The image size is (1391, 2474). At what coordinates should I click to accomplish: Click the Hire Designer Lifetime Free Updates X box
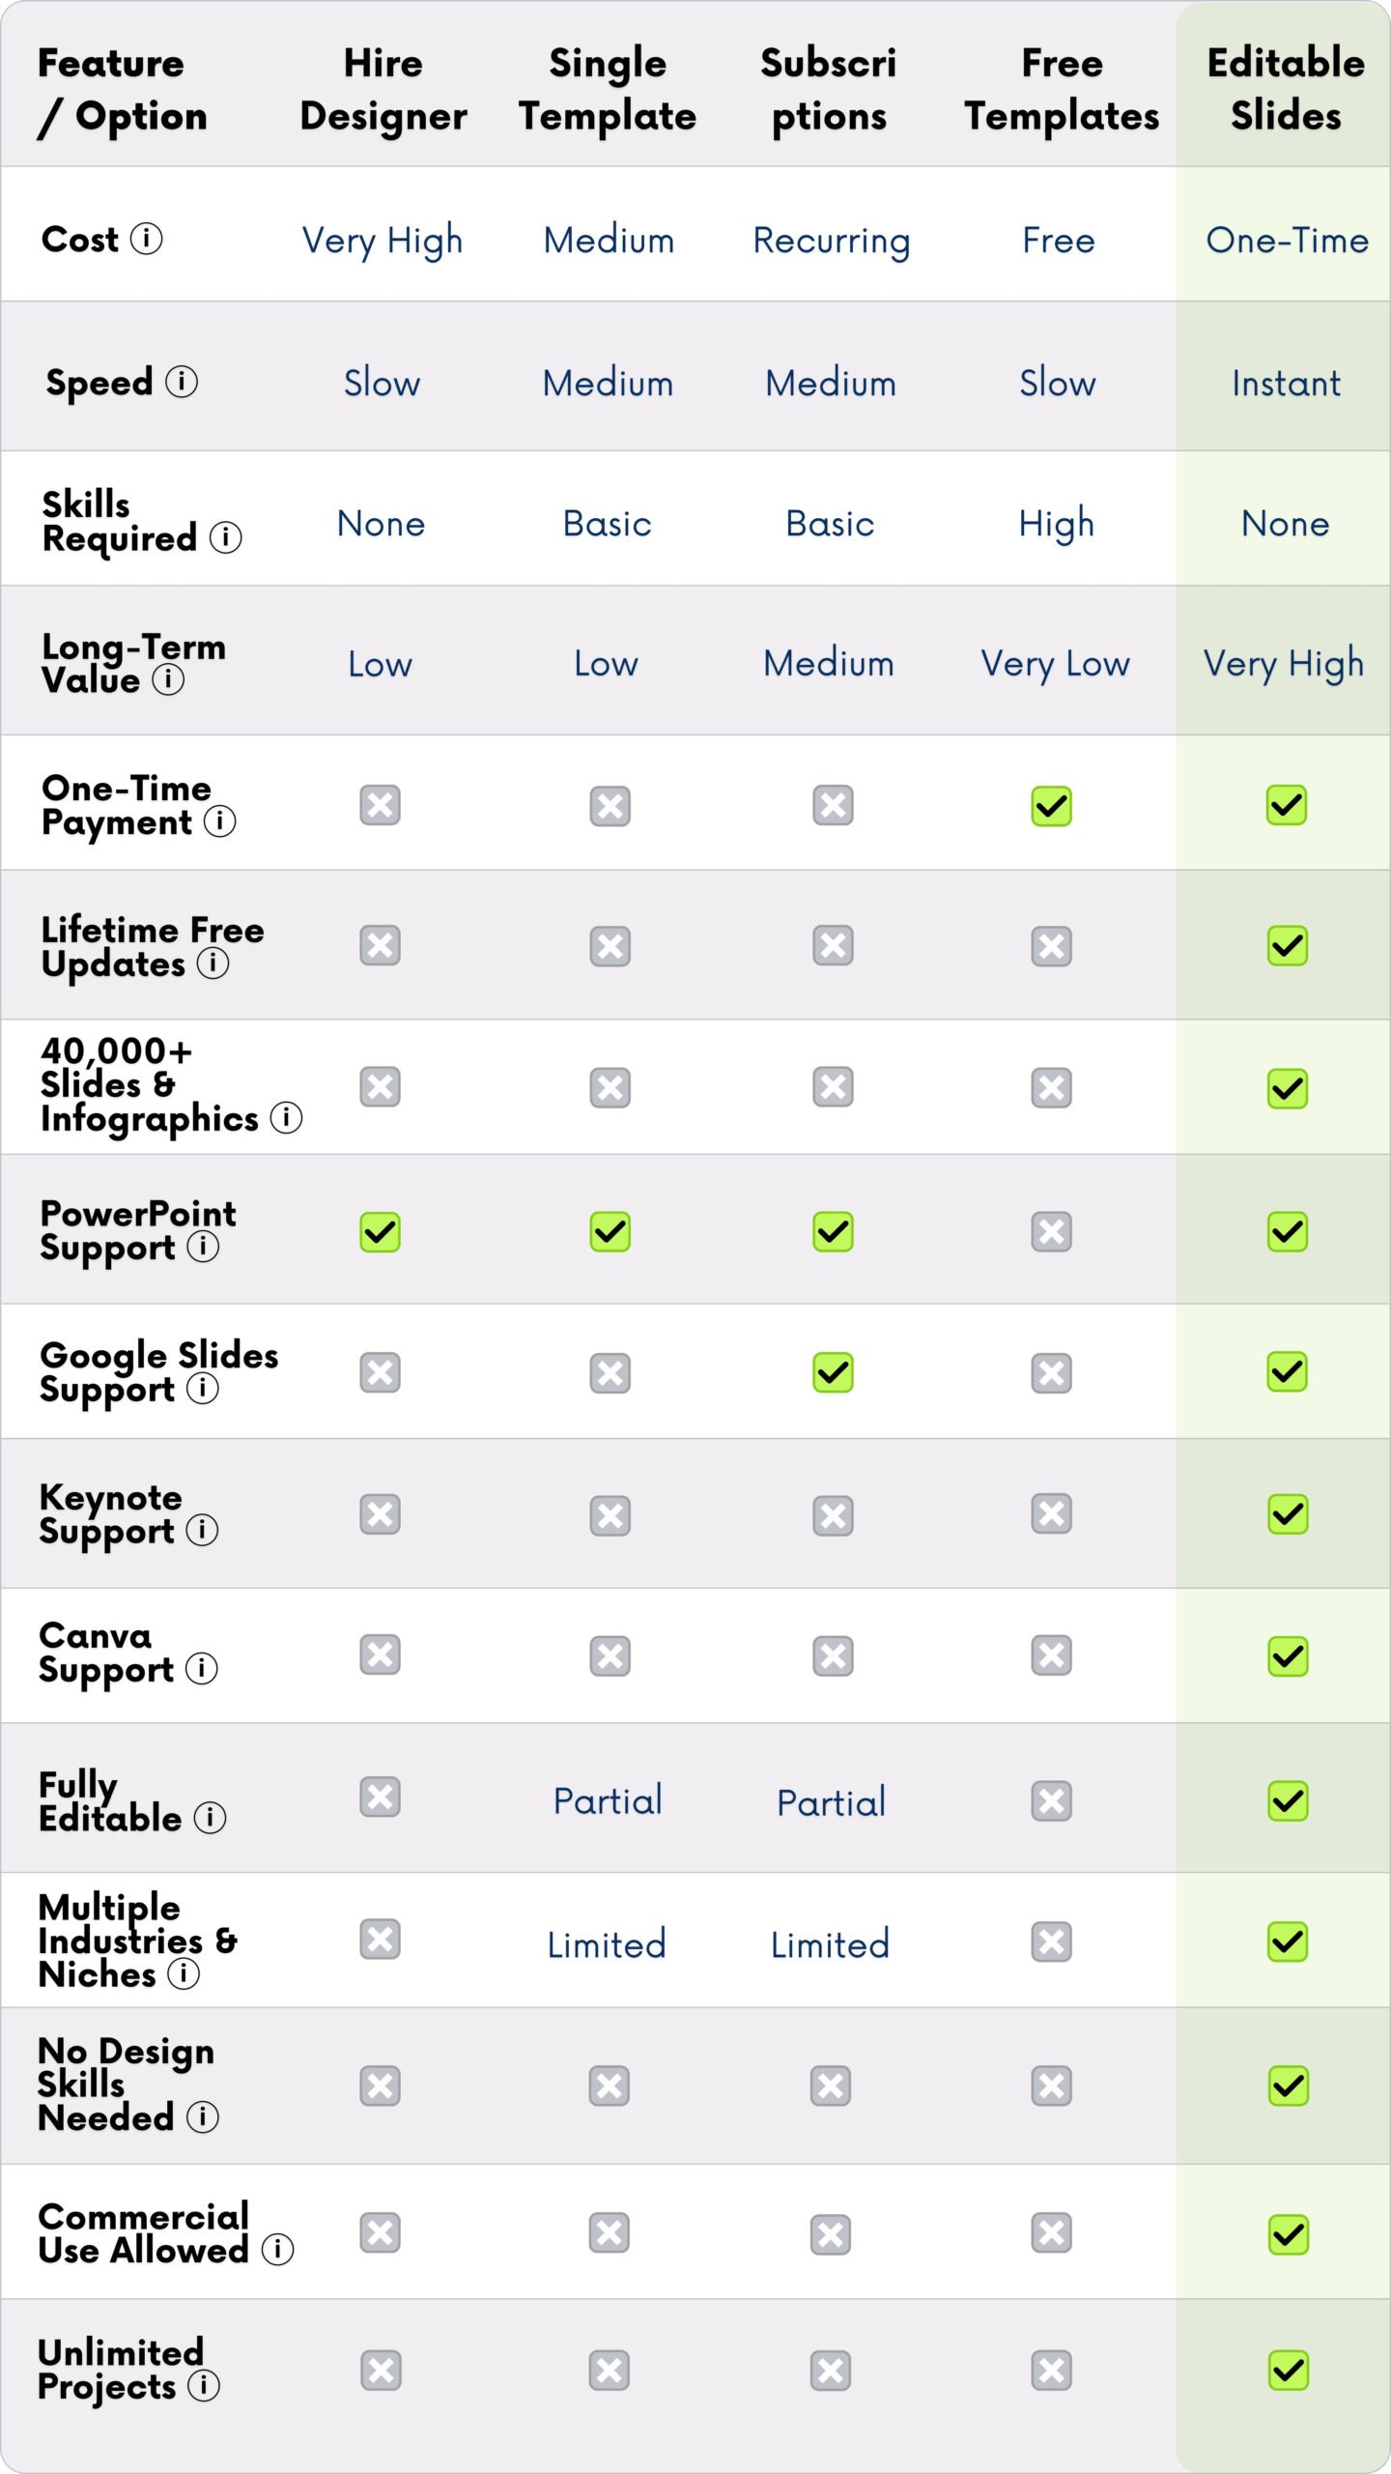[381, 945]
